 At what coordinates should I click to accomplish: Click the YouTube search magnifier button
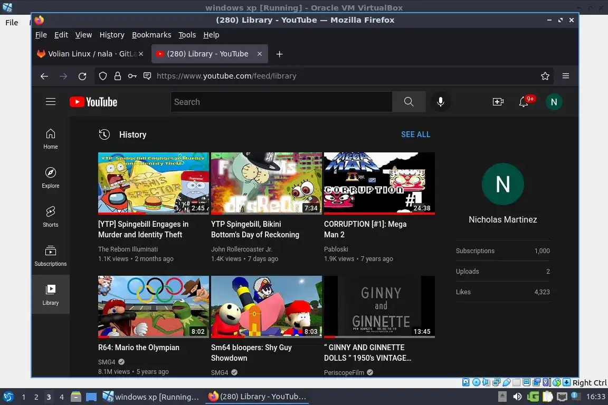[408, 102]
